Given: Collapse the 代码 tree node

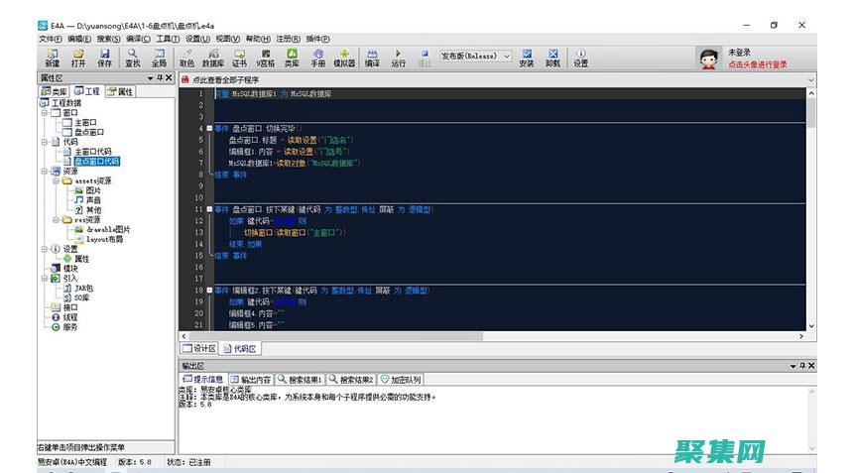Looking at the screenshot, I should [44, 142].
